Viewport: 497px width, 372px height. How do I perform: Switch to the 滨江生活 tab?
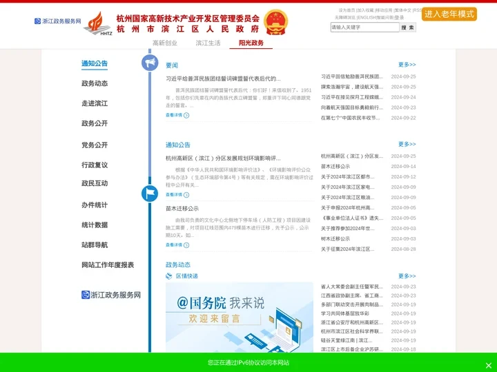pyautogui.click(x=208, y=43)
